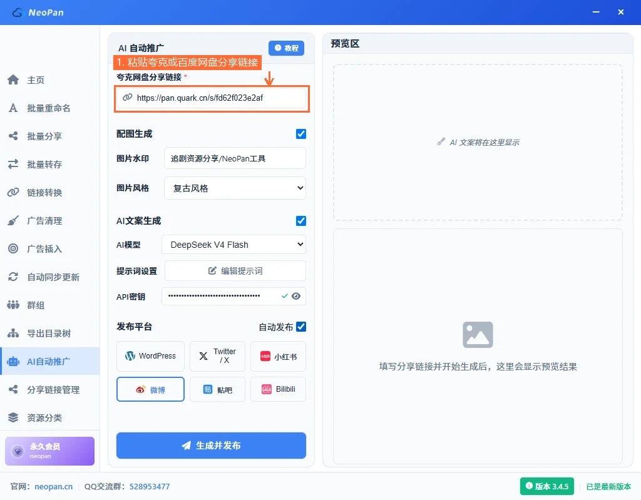Click the pen icon beside AI 文案将在这里显示

click(x=441, y=142)
